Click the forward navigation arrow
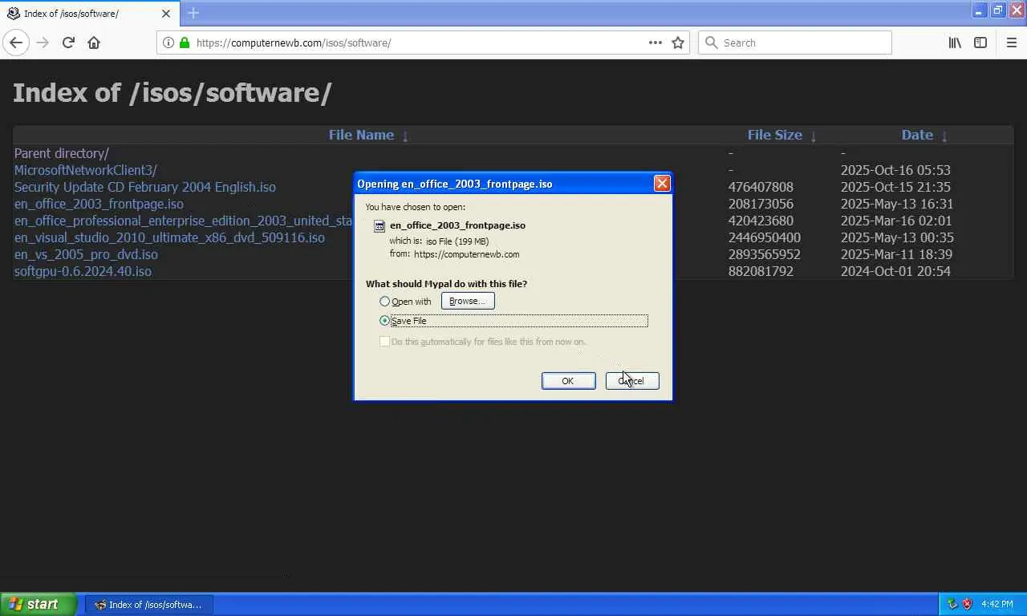1027x616 pixels. (43, 43)
